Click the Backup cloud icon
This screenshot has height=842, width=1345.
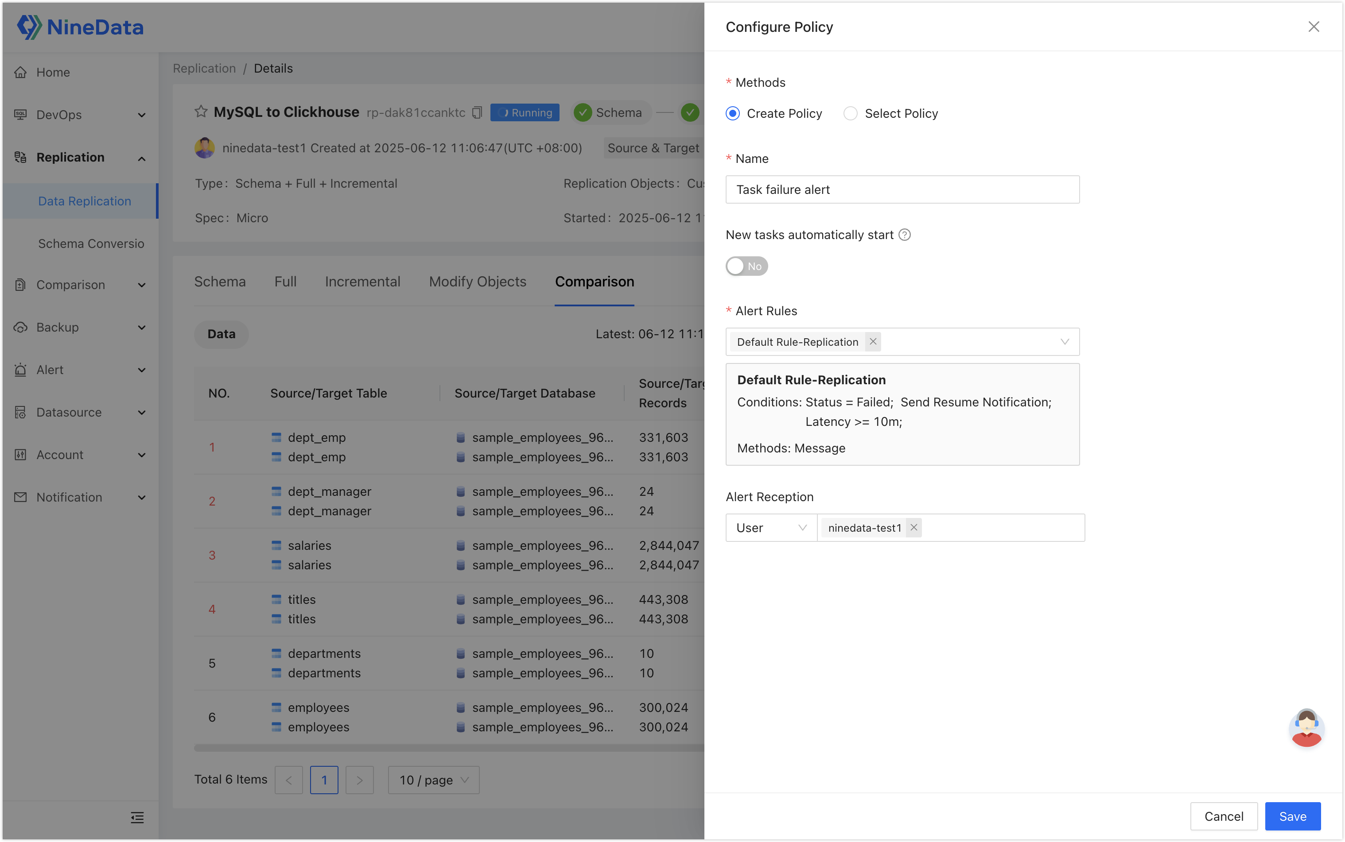click(x=21, y=328)
